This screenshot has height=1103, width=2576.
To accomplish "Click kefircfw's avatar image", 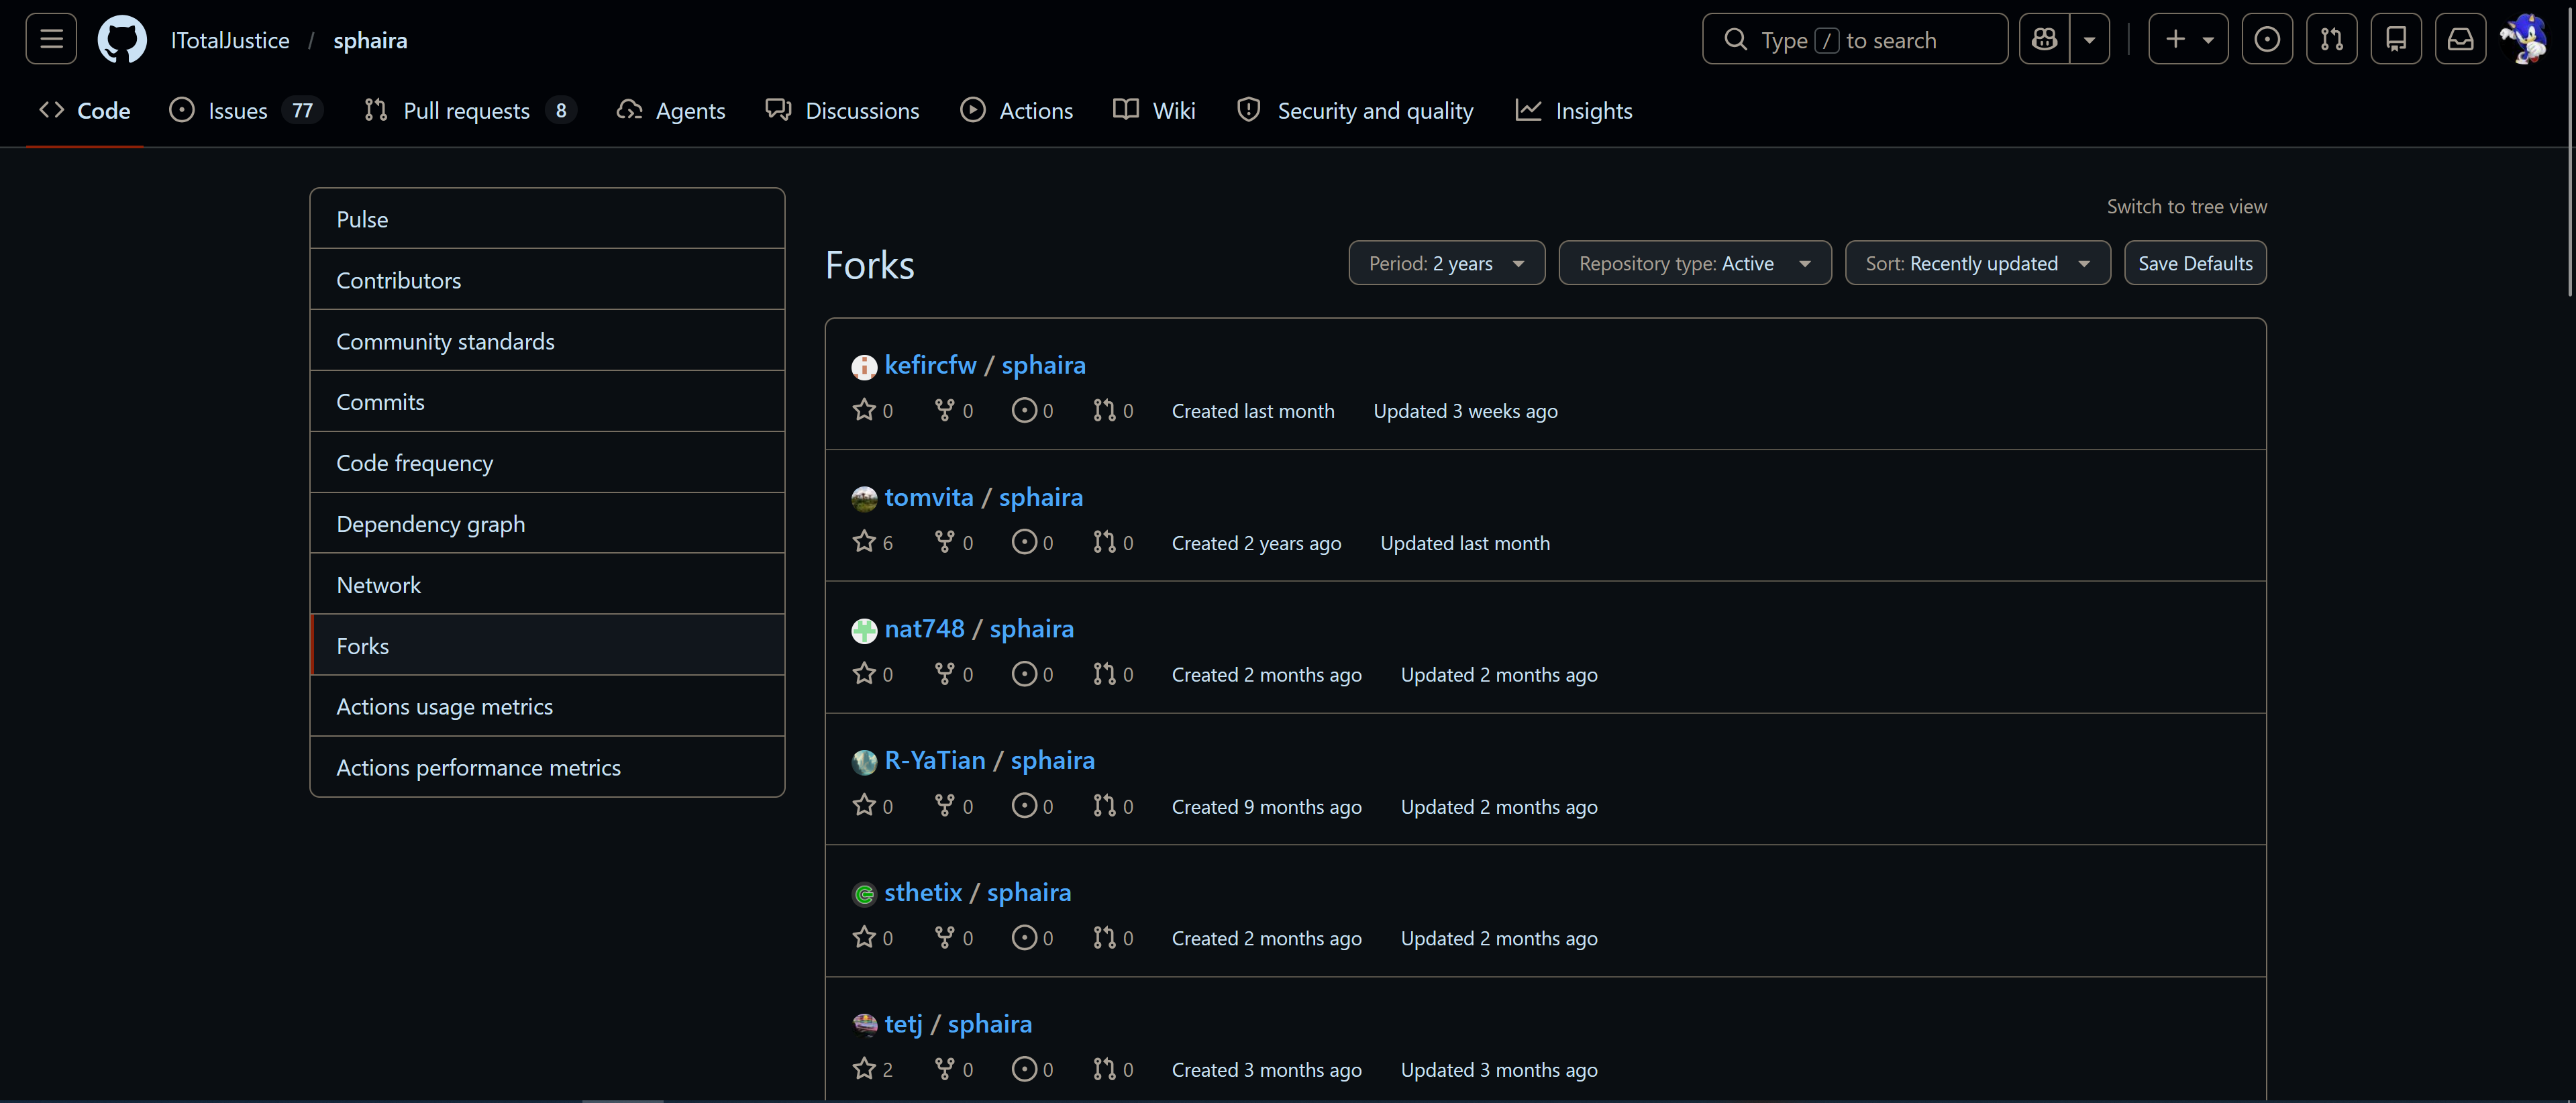I will [864, 367].
